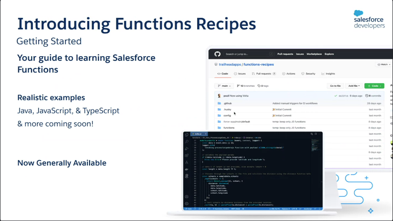Click the VS Code minimap
The image size is (393, 221).
click(316, 145)
